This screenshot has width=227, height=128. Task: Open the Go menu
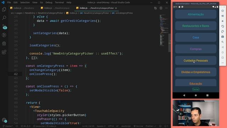[x=41, y=2]
